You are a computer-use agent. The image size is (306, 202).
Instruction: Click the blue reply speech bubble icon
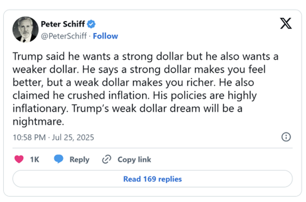click(59, 159)
